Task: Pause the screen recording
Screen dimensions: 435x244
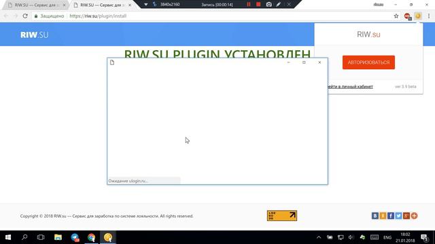Action: click(x=249, y=5)
